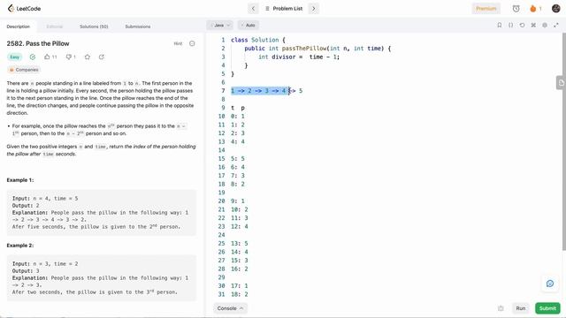The image size is (566, 318).
Task: Click the 'public int passThePillow' line
Action: coord(317,49)
